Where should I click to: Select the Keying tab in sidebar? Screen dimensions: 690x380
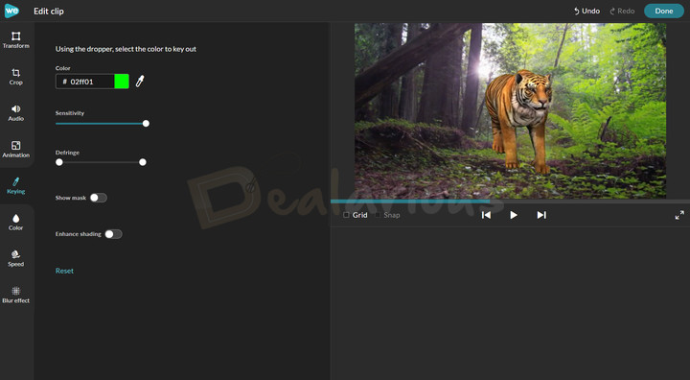point(16,185)
